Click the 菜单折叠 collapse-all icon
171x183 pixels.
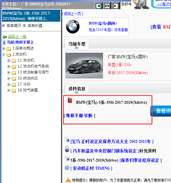point(24,25)
